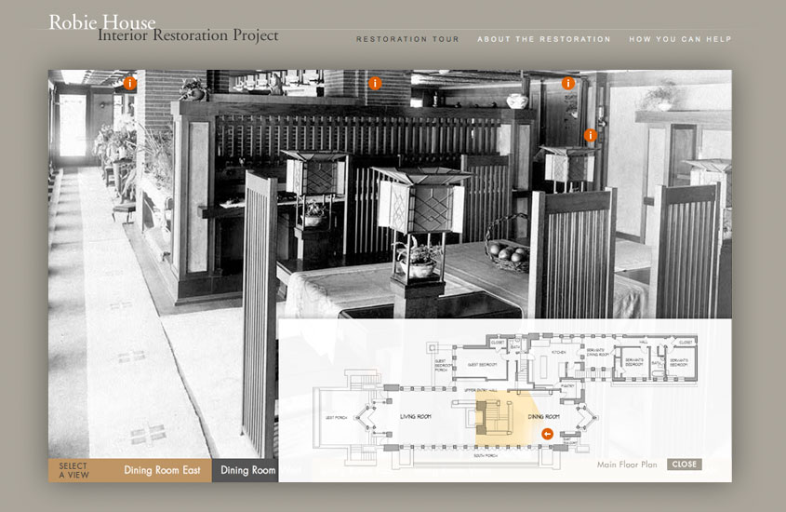
Task: Click the South Porch label on floor plan
Action: point(485,456)
